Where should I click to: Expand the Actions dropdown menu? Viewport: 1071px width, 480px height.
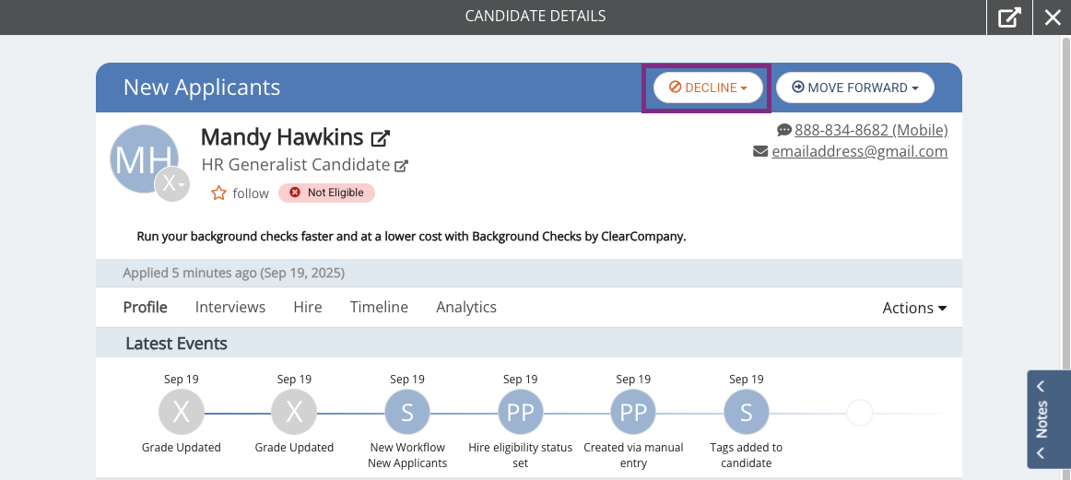[914, 308]
